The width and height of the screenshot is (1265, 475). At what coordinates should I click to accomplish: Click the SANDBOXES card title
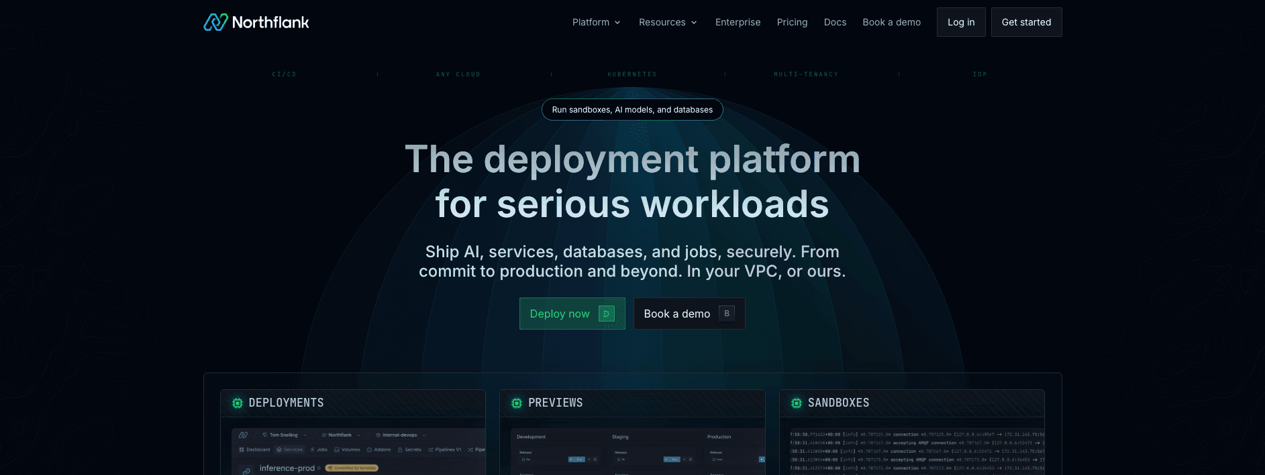coord(839,403)
